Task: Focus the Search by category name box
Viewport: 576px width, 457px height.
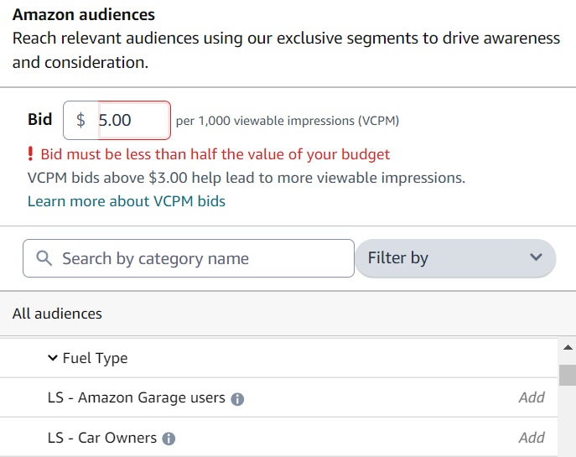Action: pos(201,258)
